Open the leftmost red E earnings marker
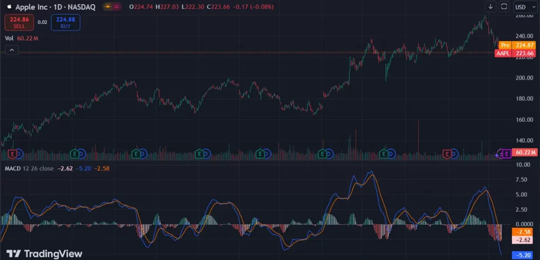The width and height of the screenshot is (540, 260). click(x=18, y=154)
